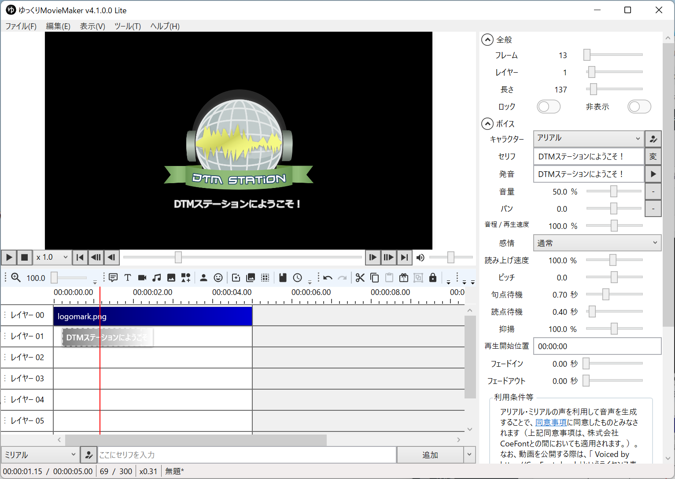Click the 再生開始位置 00:00:00 field
The image size is (675, 479).
(598, 346)
